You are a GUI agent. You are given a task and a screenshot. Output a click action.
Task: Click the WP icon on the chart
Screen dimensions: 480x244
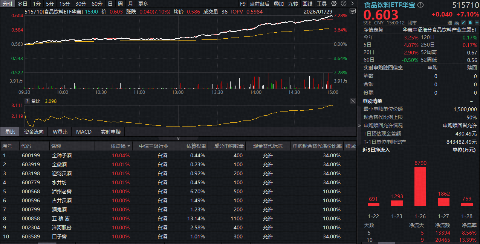coord(352,12)
